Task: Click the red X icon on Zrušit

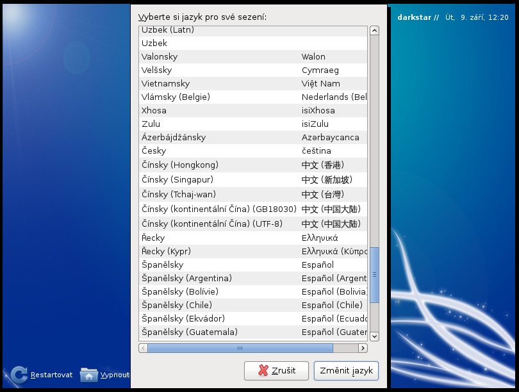Action: point(263,370)
